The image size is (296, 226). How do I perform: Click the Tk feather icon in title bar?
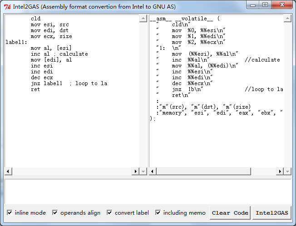7,7
